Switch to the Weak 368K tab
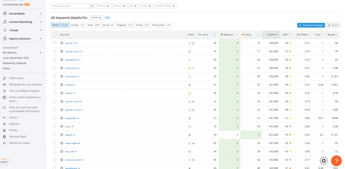 tap(94, 25)
